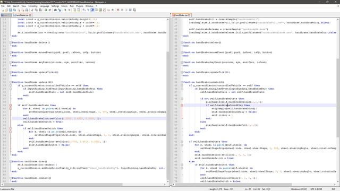Open the Find dialog via the binoculars icon

point(55,10)
